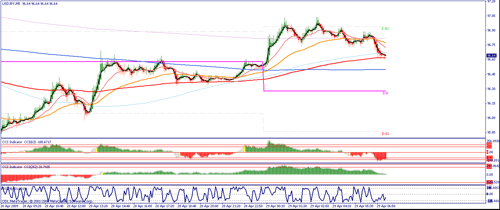Click the 0.00 value on CCI(252) scale

[490, 175]
